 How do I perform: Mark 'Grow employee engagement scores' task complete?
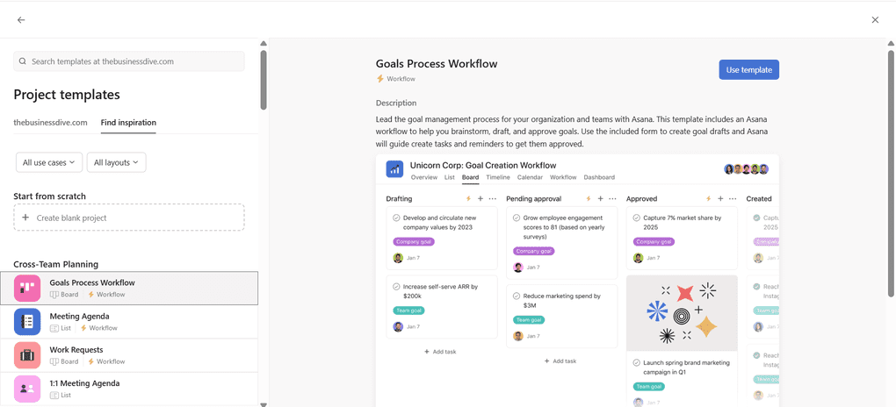[517, 218]
